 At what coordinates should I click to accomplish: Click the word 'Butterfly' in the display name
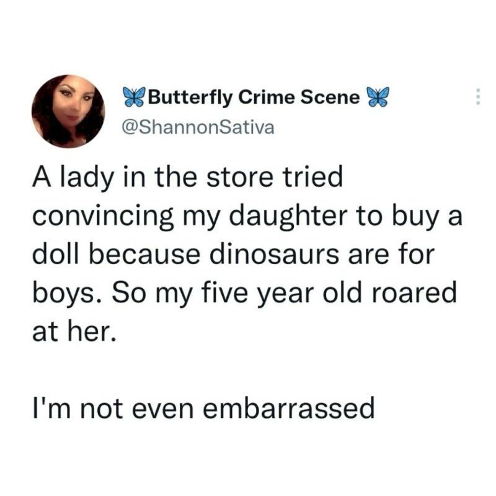coord(190,97)
